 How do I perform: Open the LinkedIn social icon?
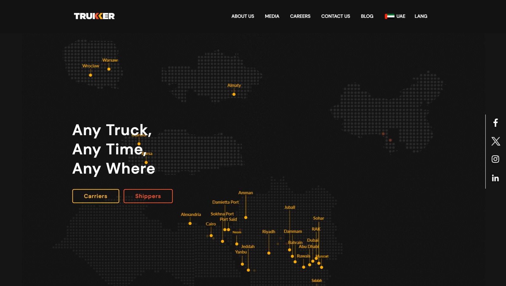(x=495, y=178)
